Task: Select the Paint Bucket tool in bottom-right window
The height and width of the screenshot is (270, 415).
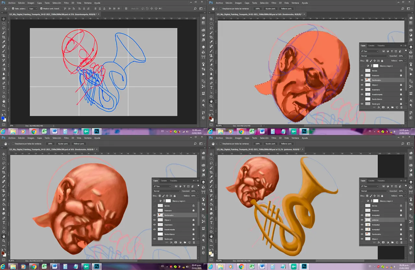Action: (211, 204)
